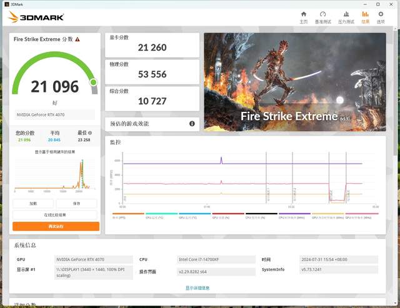Image resolution: width=400 pixels, height=308 pixels.
Task: Click the \\.\DISPLAY1 3440 × 1440 display value
Action: point(93,272)
